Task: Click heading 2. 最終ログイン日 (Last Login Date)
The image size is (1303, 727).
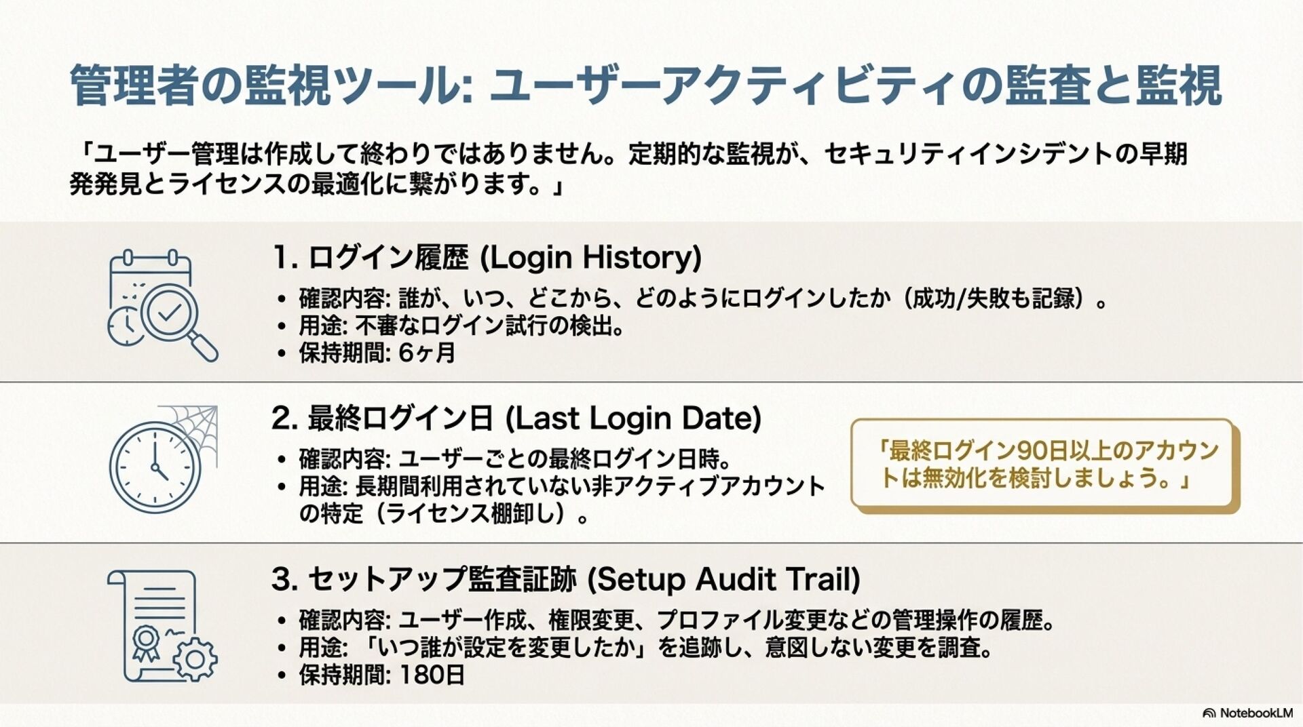Action: (516, 418)
